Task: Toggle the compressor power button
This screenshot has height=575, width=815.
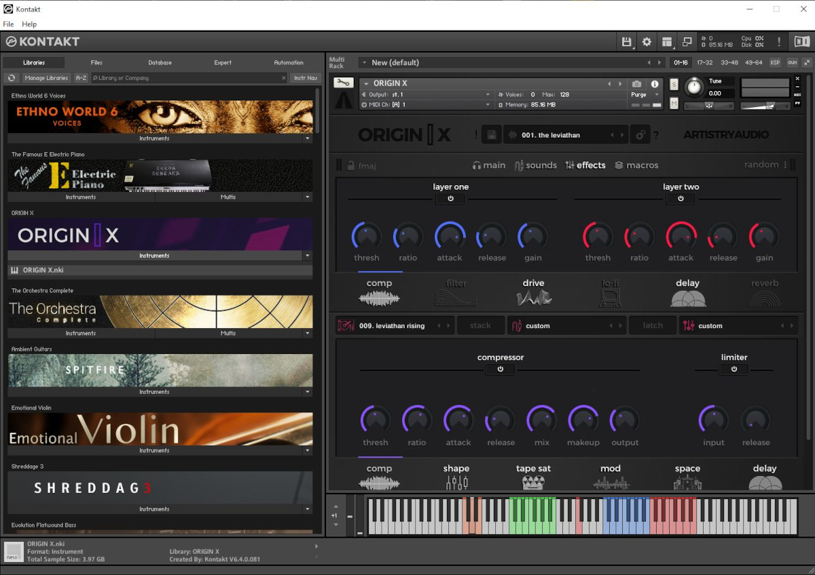Action: 501,370
